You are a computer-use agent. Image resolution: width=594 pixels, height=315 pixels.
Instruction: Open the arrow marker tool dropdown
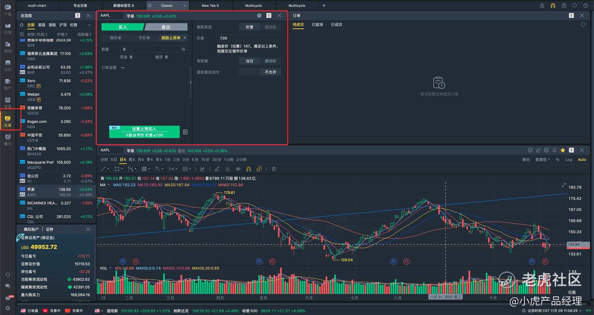[162, 169]
